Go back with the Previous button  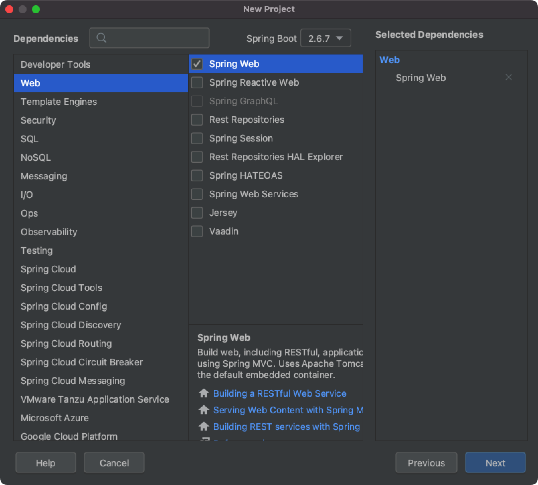tap(426, 463)
